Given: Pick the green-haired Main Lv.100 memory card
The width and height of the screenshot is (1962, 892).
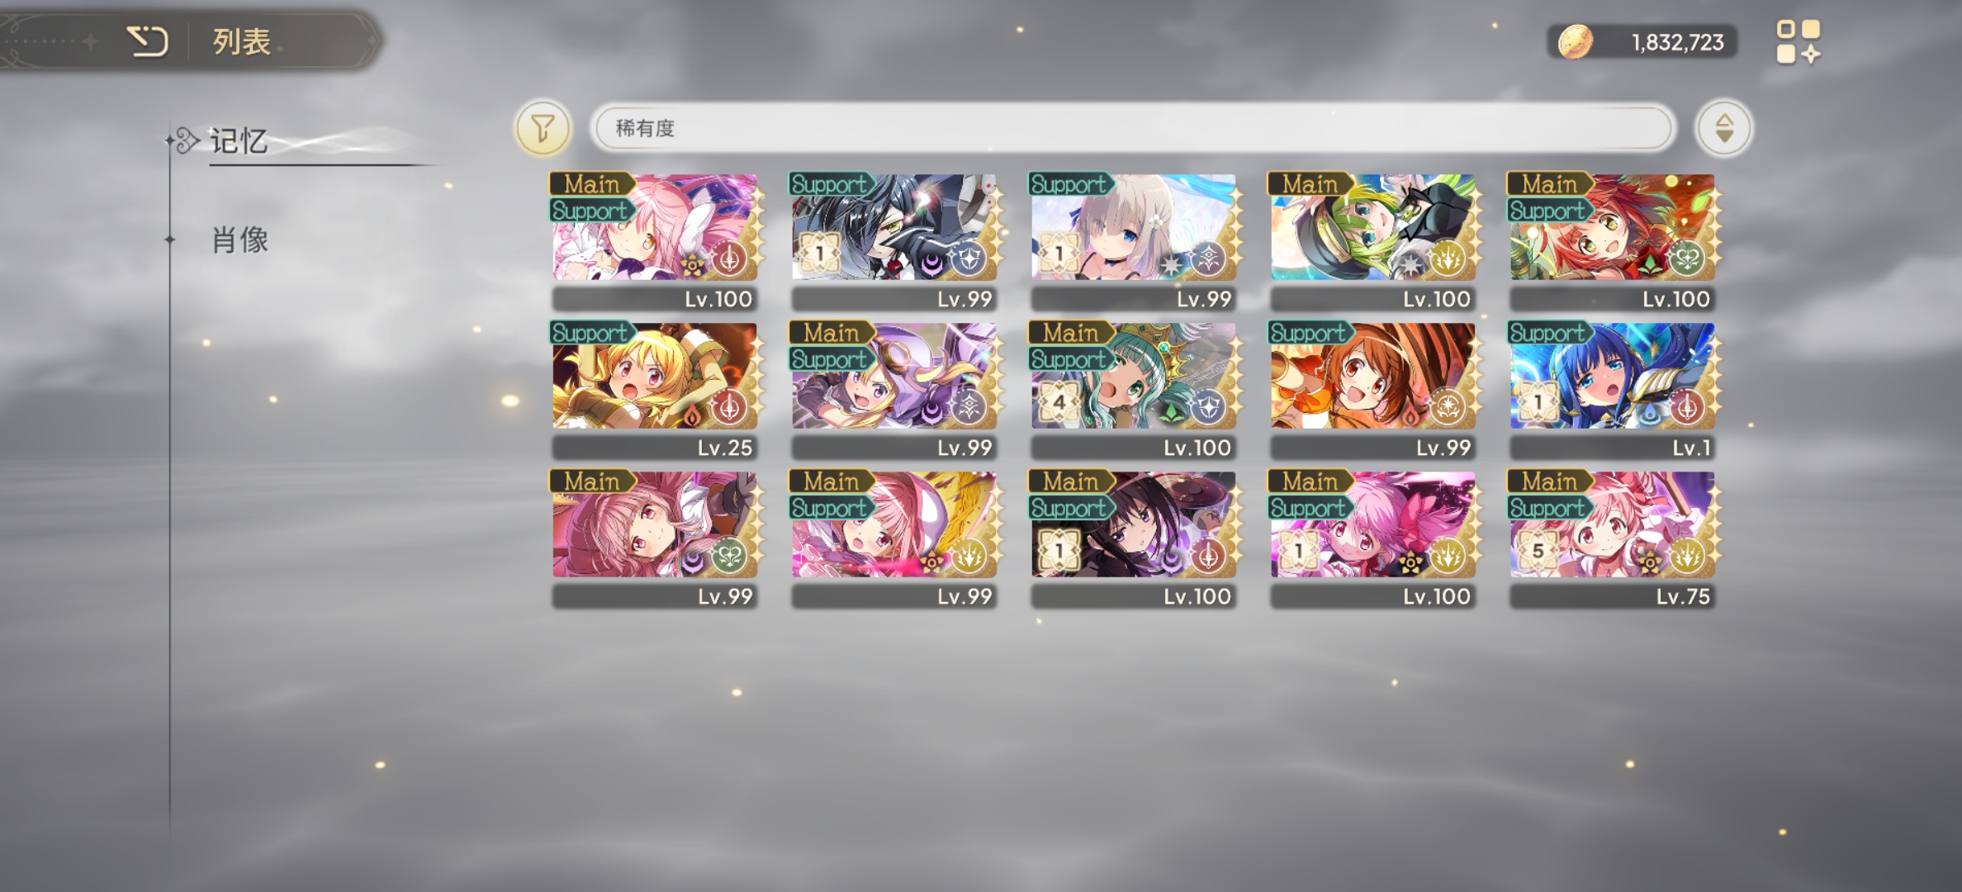Looking at the screenshot, I should pyautogui.click(x=1373, y=240).
